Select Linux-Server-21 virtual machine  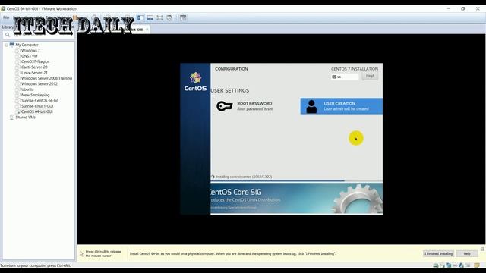tap(34, 73)
